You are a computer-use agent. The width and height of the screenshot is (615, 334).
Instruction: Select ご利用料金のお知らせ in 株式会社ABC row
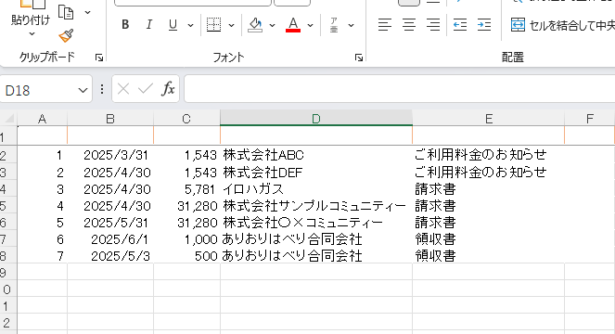pyautogui.click(x=488, y=155)
